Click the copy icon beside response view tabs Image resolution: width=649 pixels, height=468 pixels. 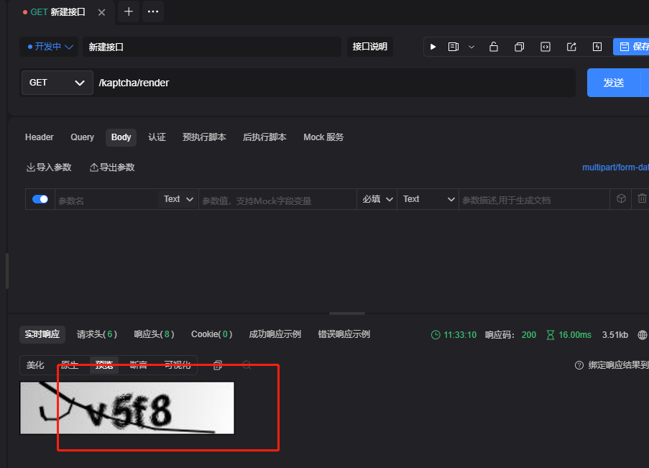click(217, 365)
